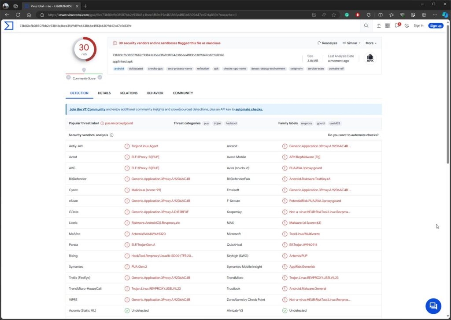Open the BEHAVIOR tab
451x320 pixels.
tap(155, 93)
